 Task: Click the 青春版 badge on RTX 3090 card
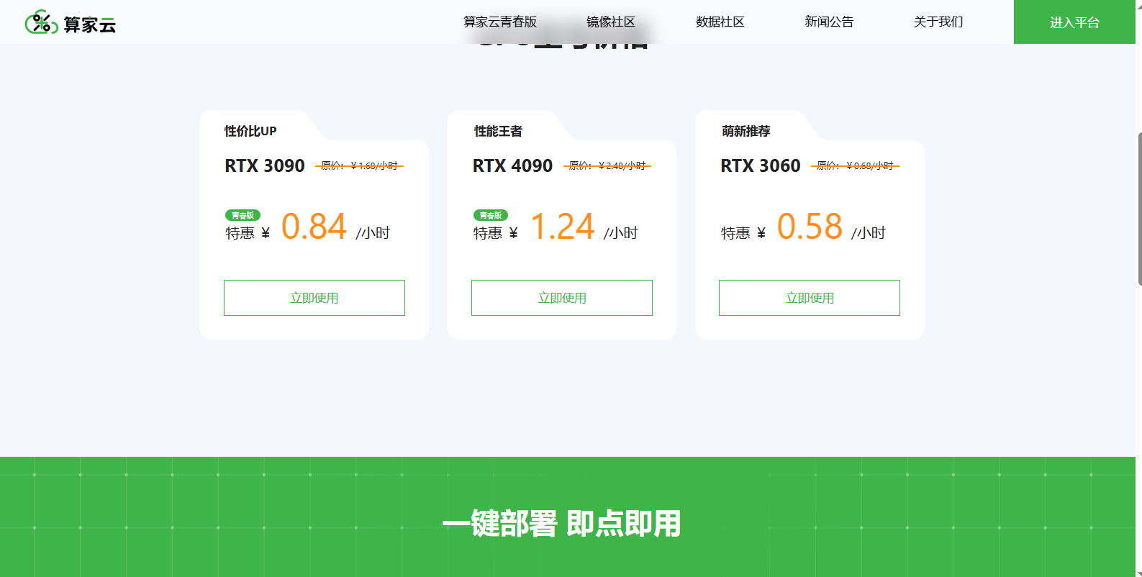pyautogui.click(x=243, y=215)
